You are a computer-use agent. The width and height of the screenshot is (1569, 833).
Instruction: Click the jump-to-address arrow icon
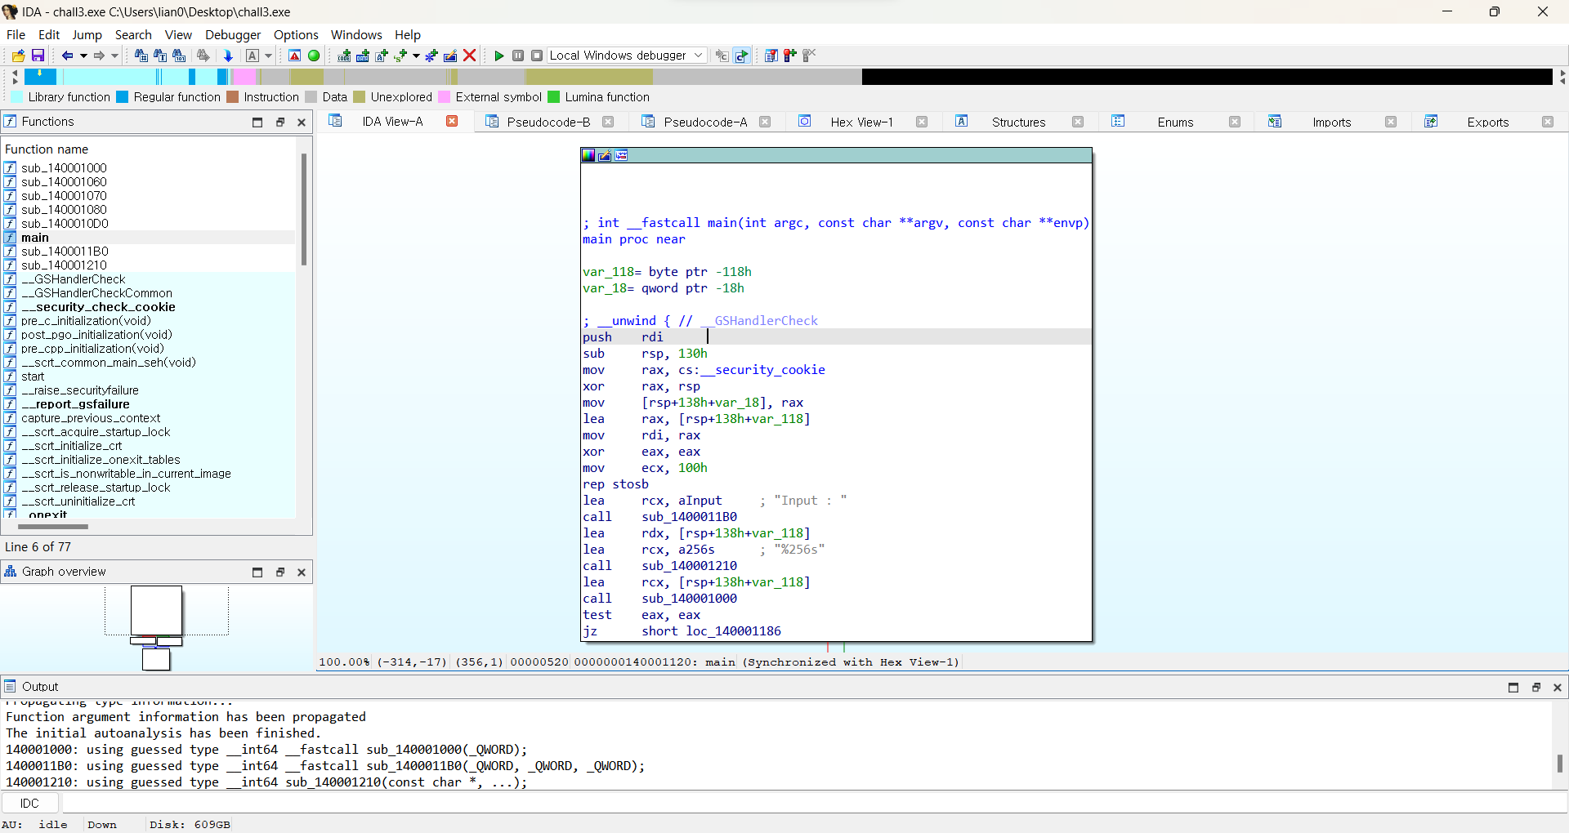229,56
